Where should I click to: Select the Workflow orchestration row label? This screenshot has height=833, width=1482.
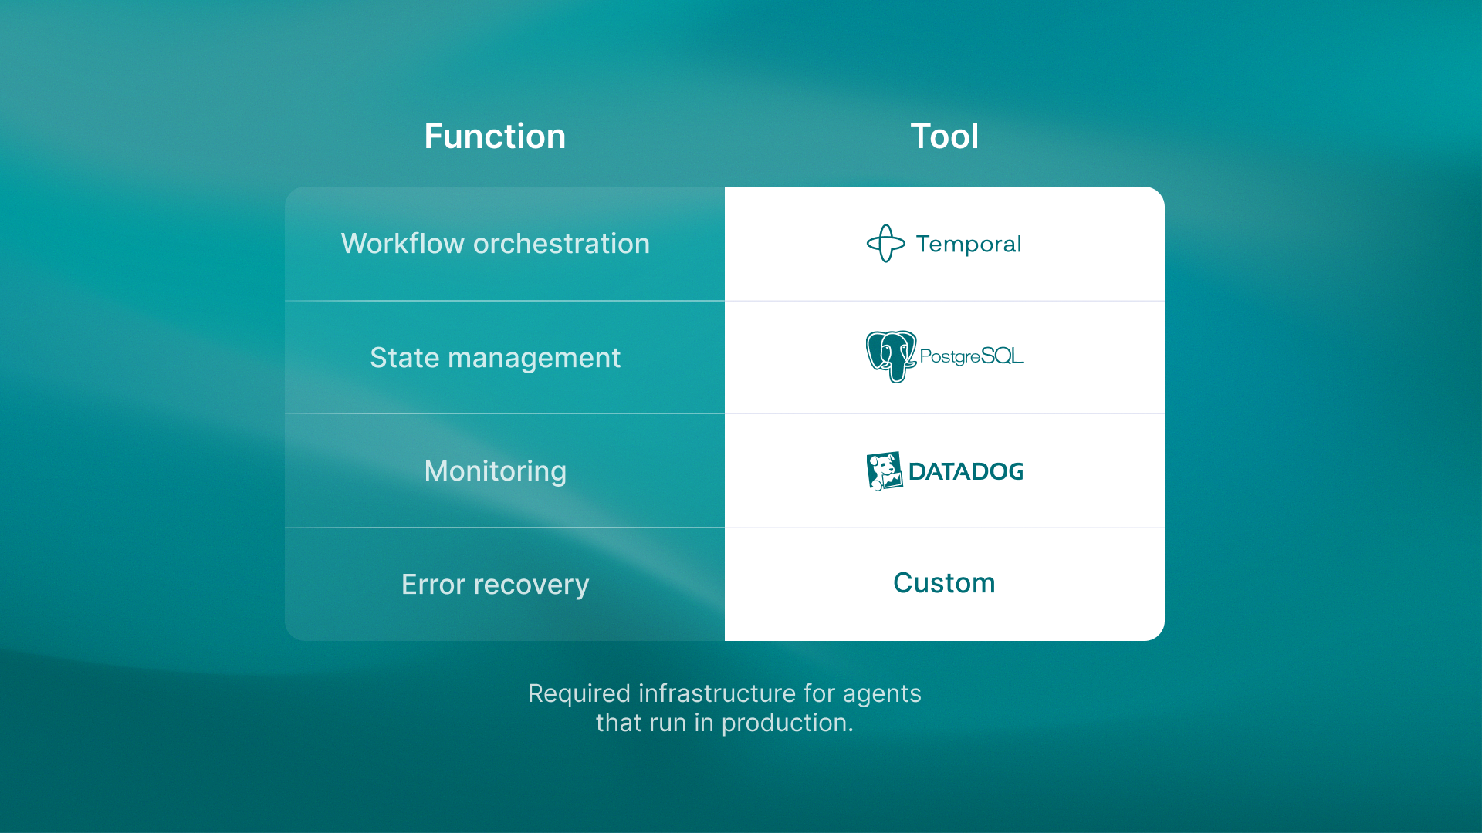click(x=495, y=244)
